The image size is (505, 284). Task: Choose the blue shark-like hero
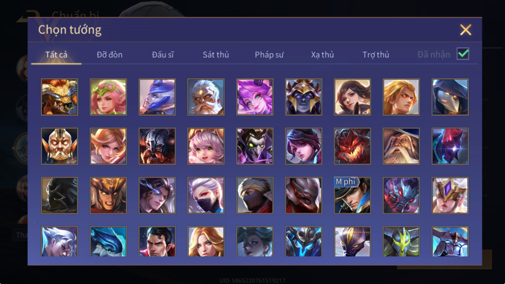(108, 241)
